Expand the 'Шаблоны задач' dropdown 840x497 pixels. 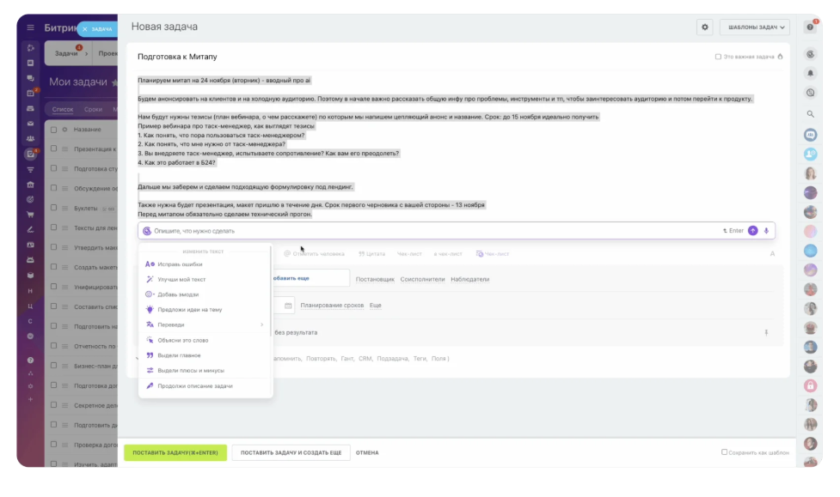click(x=754, y=27)
